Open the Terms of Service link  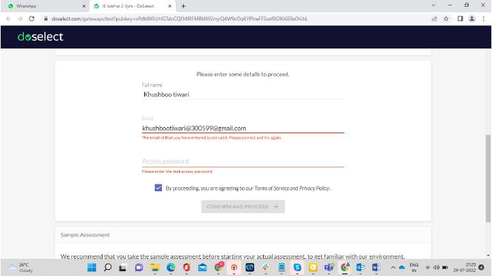(274, 188)
